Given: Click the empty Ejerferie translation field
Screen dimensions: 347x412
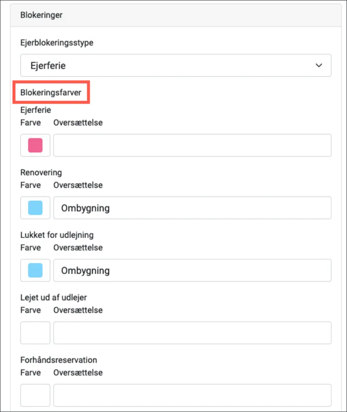Looking at the screenshot, I should [x=192, y=145].
